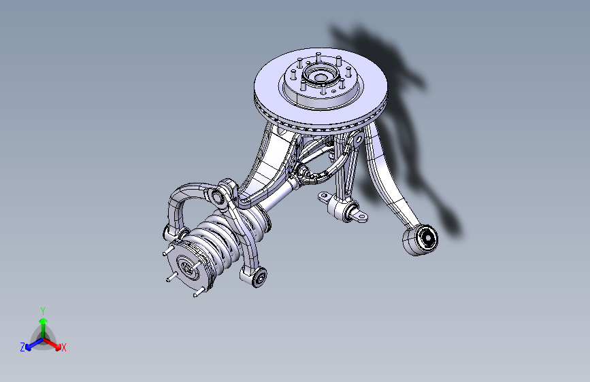Click the green Y axis arrow of the triad

tap(44, 327)
